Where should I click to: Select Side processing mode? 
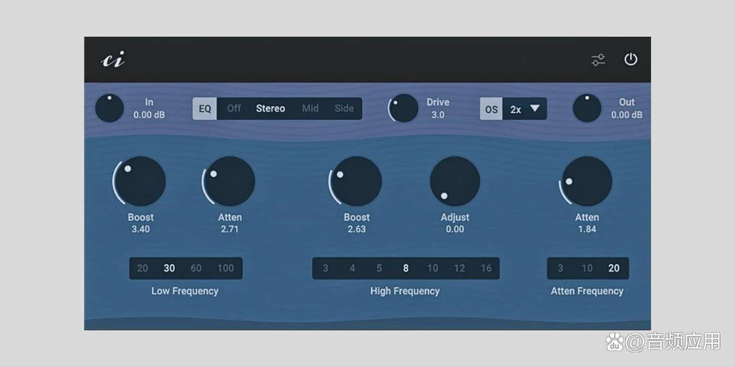pos(344,109)
